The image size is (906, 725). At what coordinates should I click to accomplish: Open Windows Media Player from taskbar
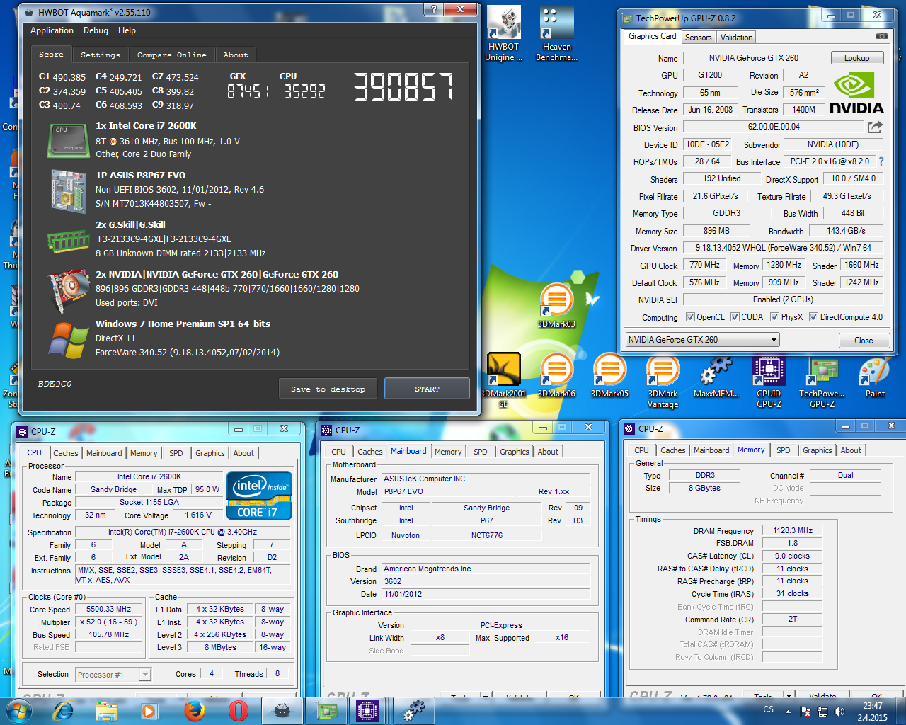point(149,711)
